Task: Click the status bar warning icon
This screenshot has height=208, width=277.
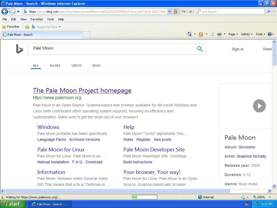Action: click(x=3, y=197)
